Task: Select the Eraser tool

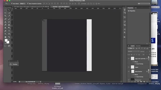Action: [x=5, y=25]
